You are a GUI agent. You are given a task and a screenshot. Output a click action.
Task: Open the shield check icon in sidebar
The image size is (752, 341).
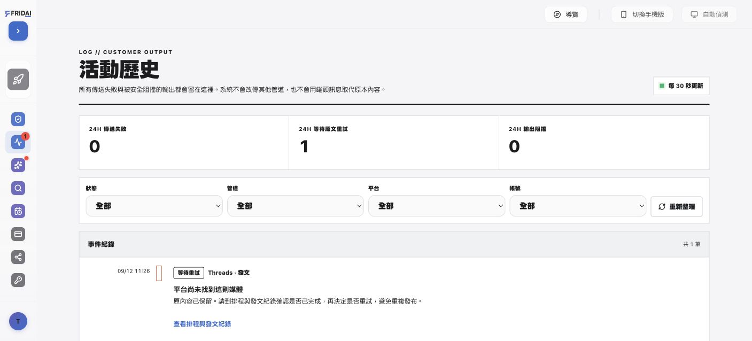[18, 119]
